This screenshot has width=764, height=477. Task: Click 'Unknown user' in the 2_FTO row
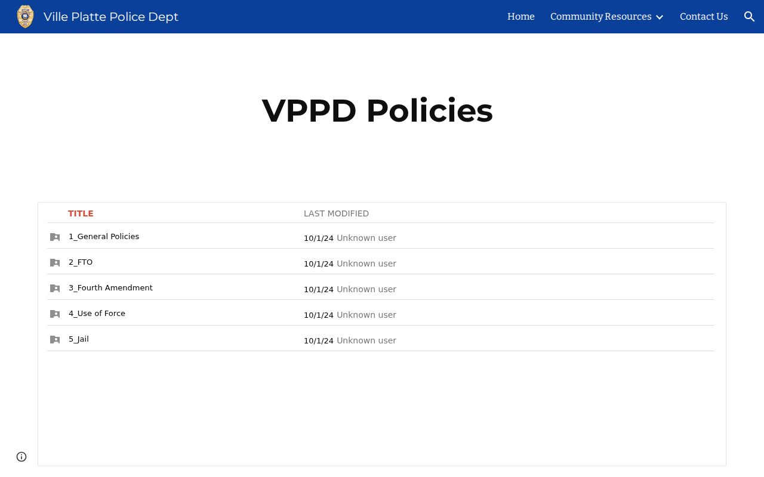pyautogui.click(x=366, y=264)
